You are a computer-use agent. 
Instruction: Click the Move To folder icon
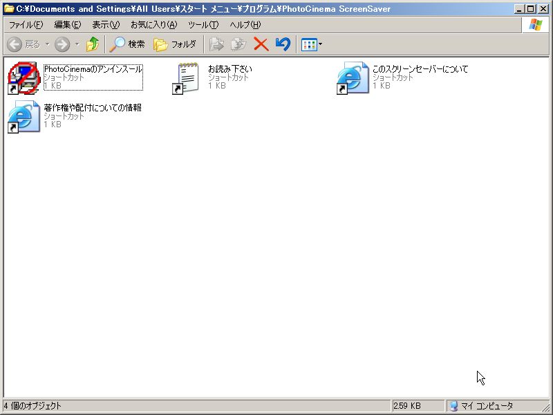point(216,44)
